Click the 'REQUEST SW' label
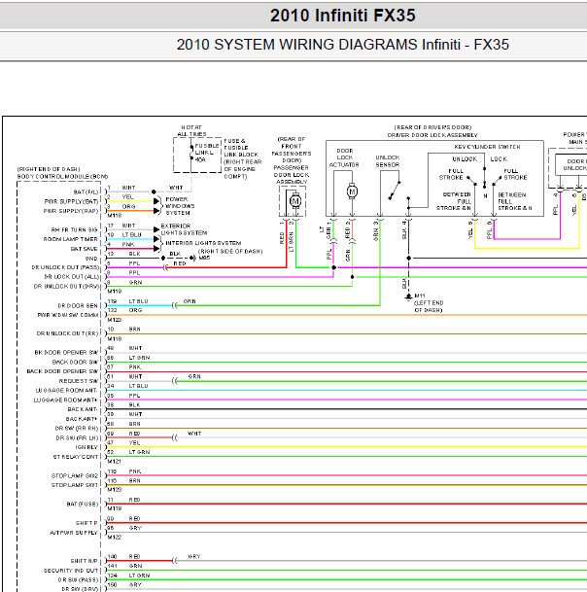The image size is (587, 592). (79, 381)
